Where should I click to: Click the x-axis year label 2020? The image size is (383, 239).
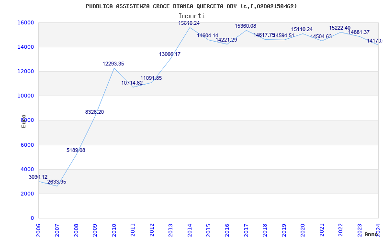point(303,229)
